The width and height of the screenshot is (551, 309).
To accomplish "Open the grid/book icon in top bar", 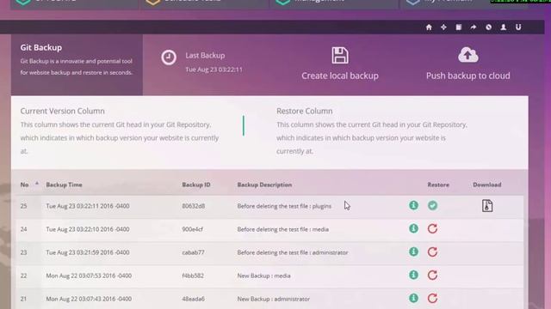I will coord(459,27).
